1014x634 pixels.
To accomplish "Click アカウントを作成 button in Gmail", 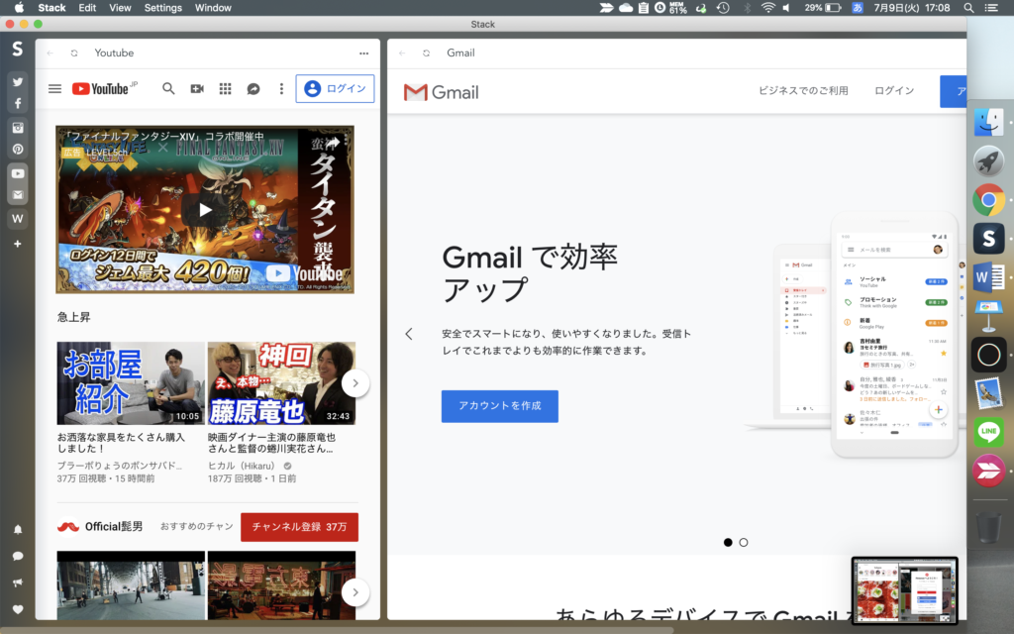I will [500, 405].
